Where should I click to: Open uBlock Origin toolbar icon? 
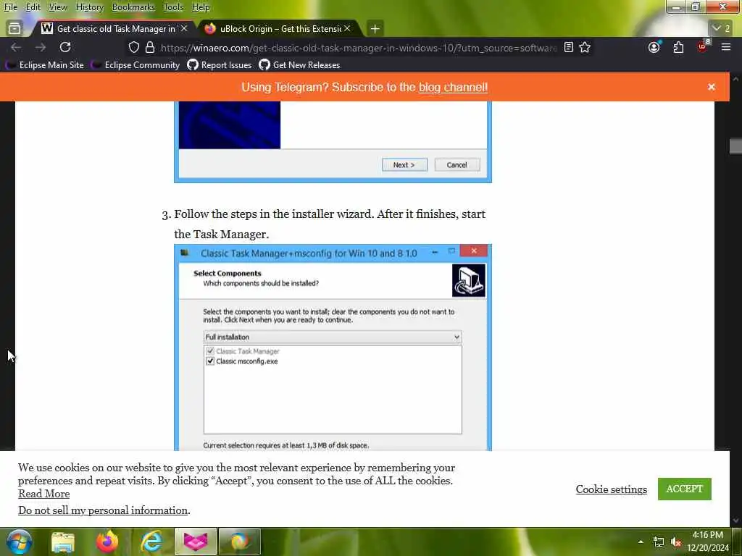click(x=703, y=46)
